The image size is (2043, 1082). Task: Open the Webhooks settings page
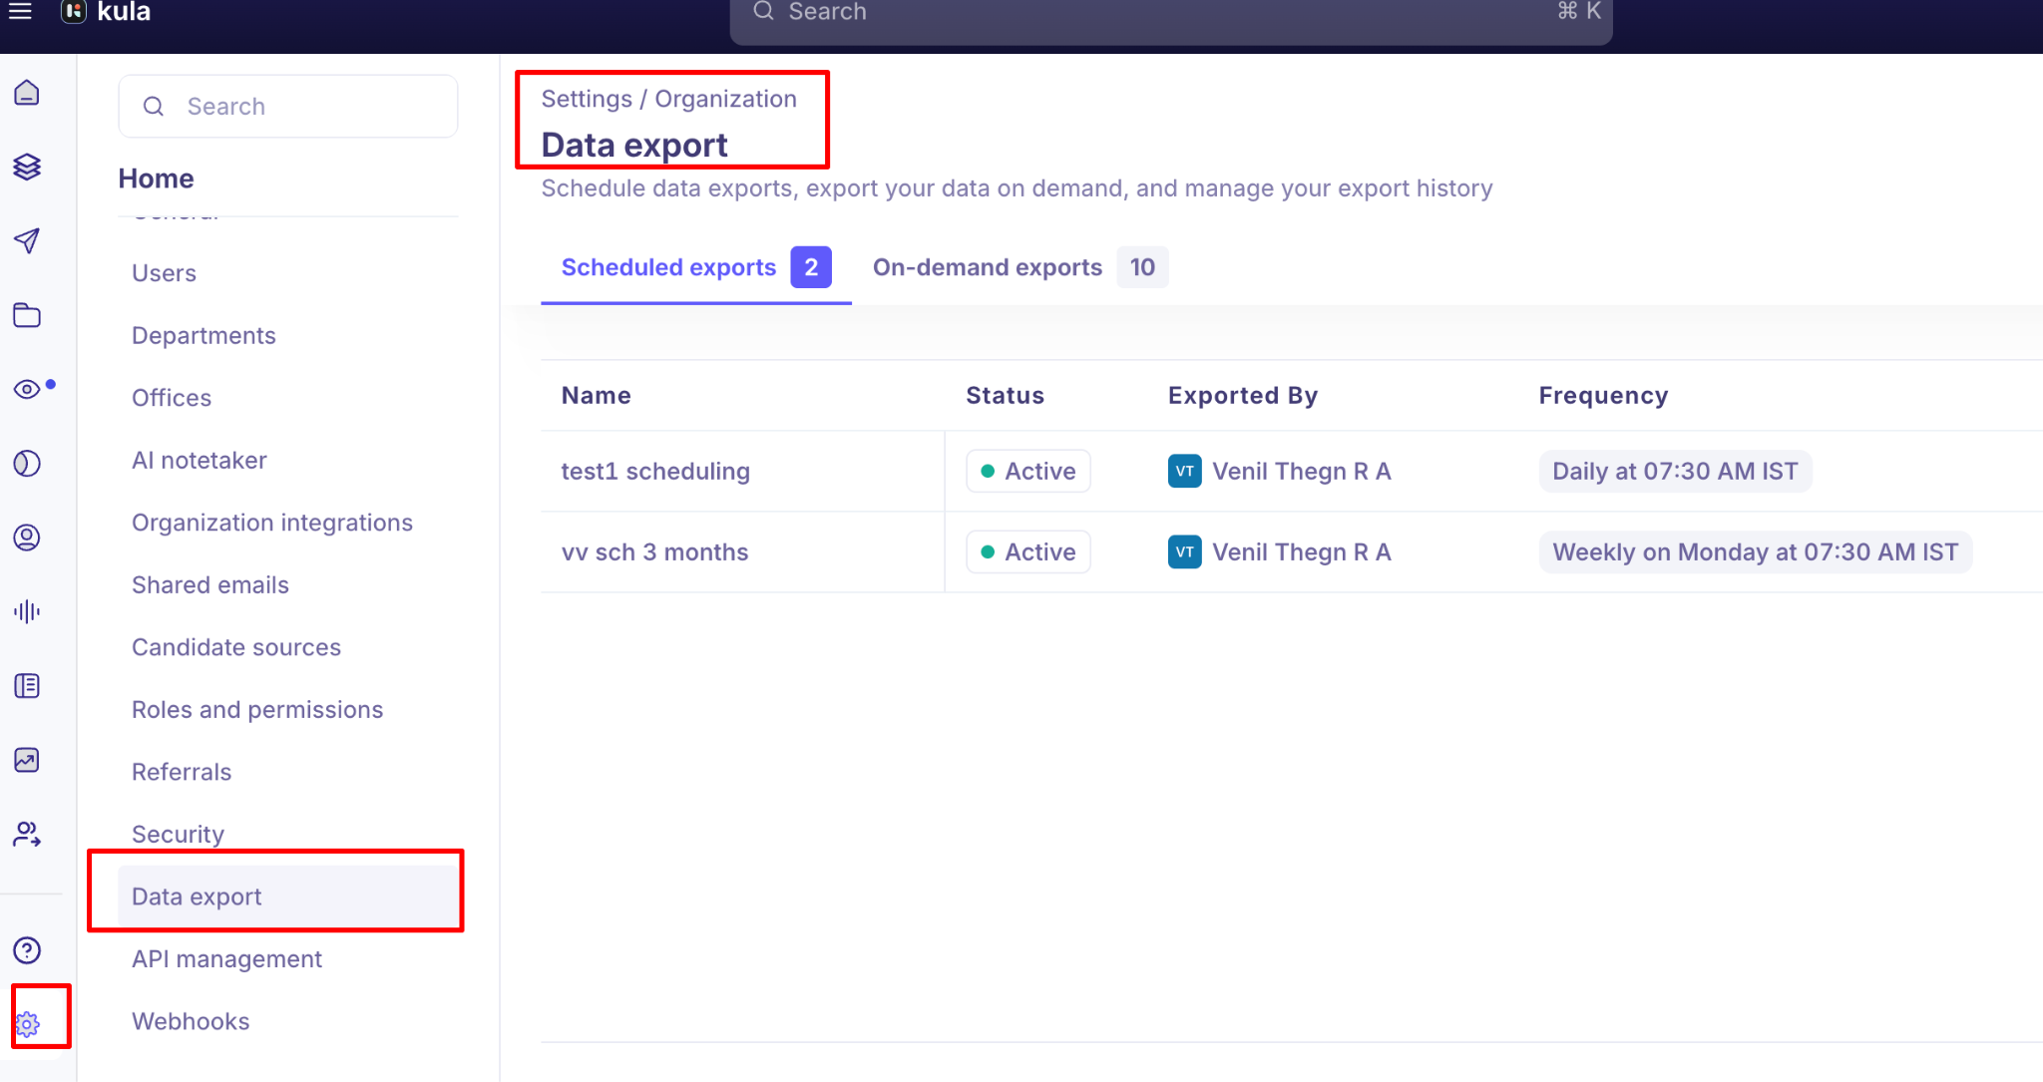click(x=191, y=1021)
